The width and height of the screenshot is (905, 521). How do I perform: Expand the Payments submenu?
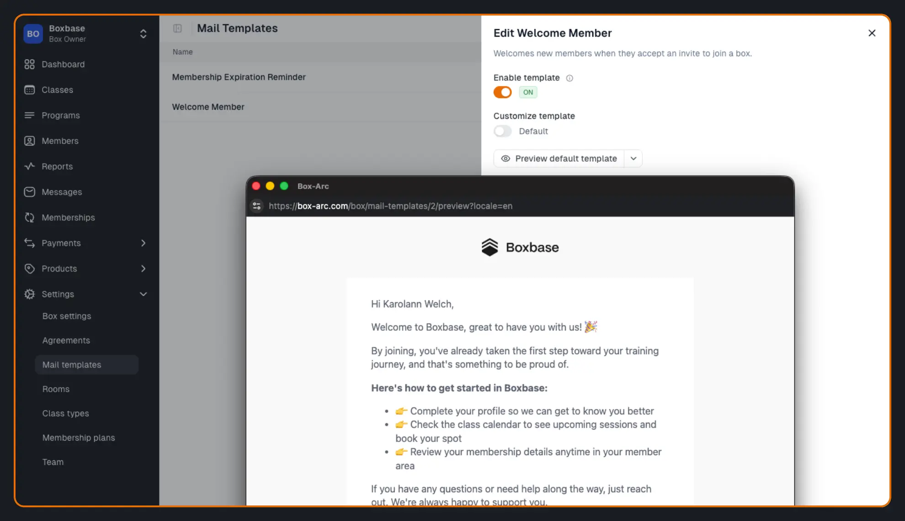143,243
